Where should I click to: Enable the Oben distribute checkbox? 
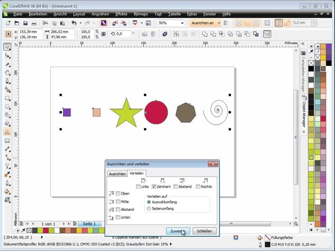coord(118,194)
